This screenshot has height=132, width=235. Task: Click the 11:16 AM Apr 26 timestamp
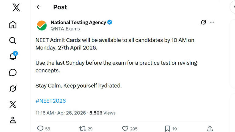pos(61,113)
